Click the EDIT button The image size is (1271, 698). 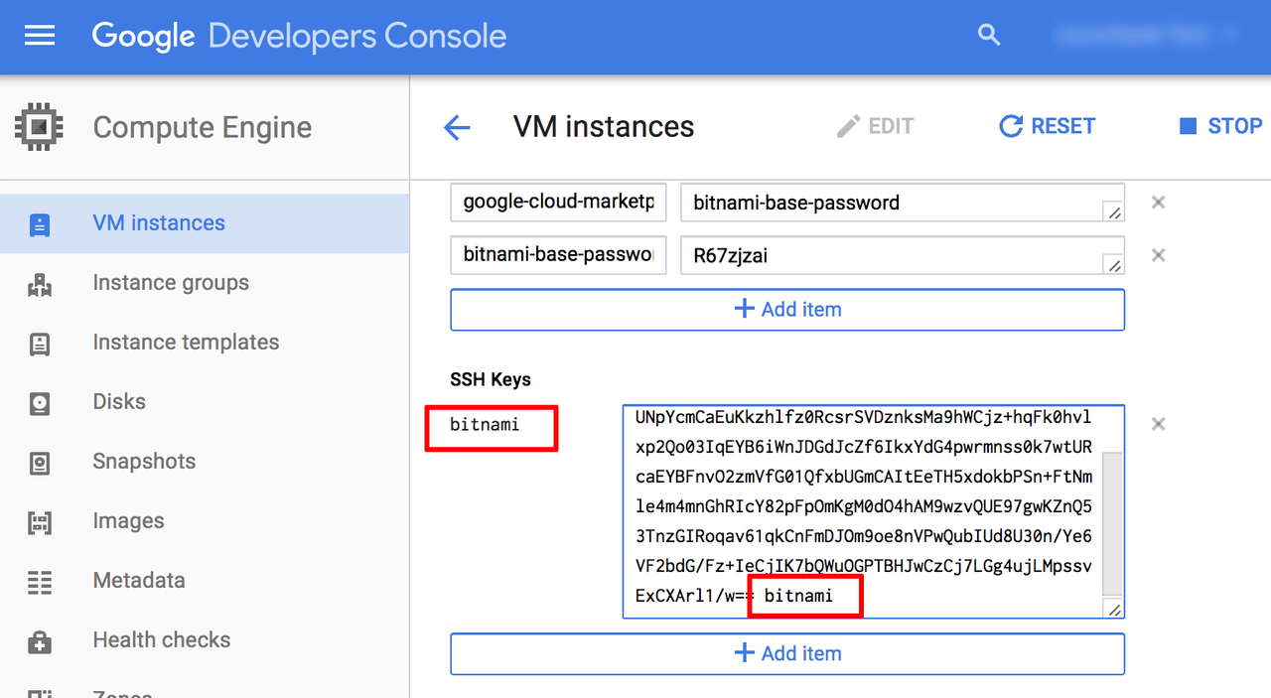click(875, 126)
